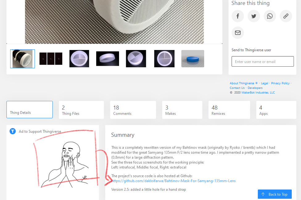Share via the email envelope icon
This screenshot has height=200, width=301.
238,33
